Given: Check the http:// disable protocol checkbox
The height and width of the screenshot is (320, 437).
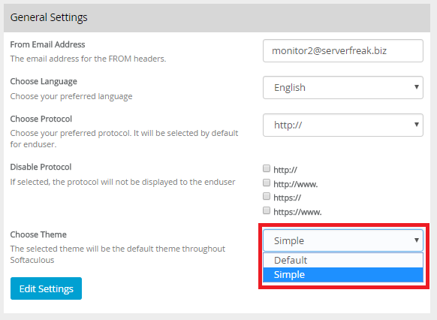Looking at the screenshot, I should (267, 168).
